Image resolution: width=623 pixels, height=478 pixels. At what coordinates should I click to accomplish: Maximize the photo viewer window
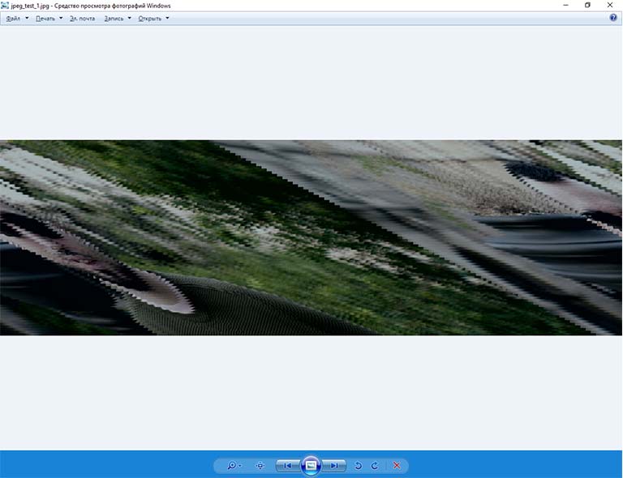tap(588, 5)
